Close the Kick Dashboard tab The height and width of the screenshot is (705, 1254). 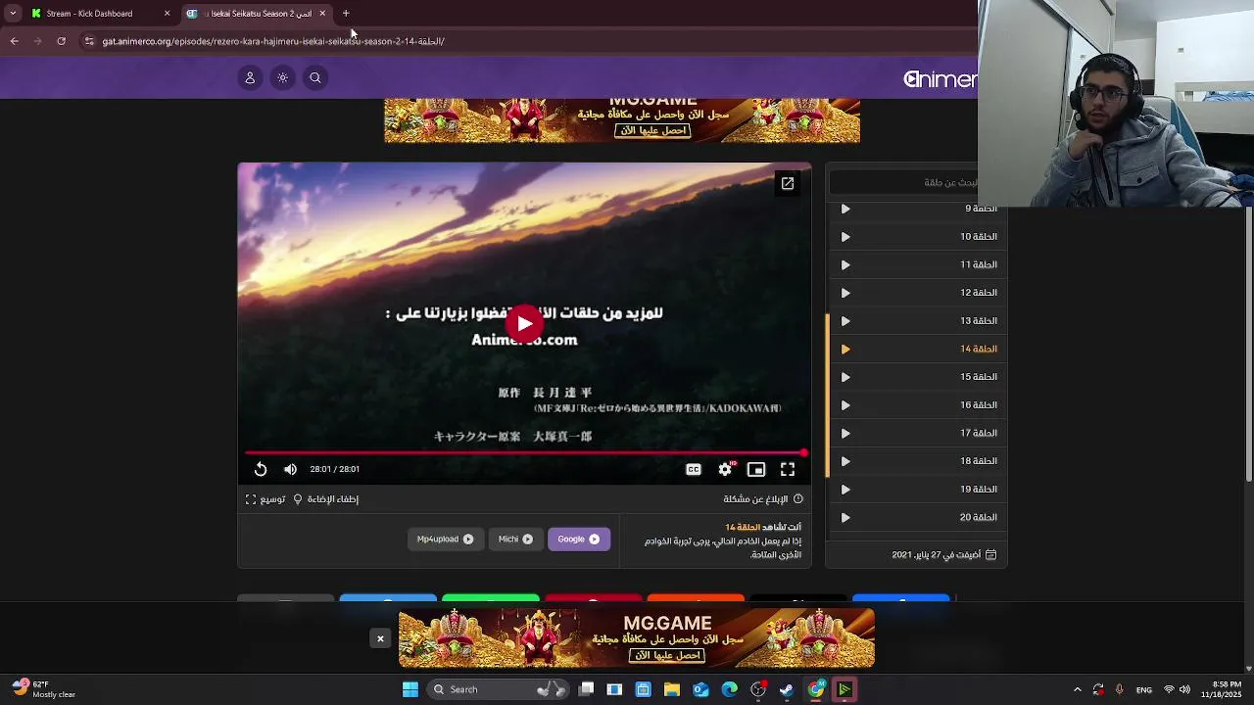pyautogui.click(x=167, y=14)
